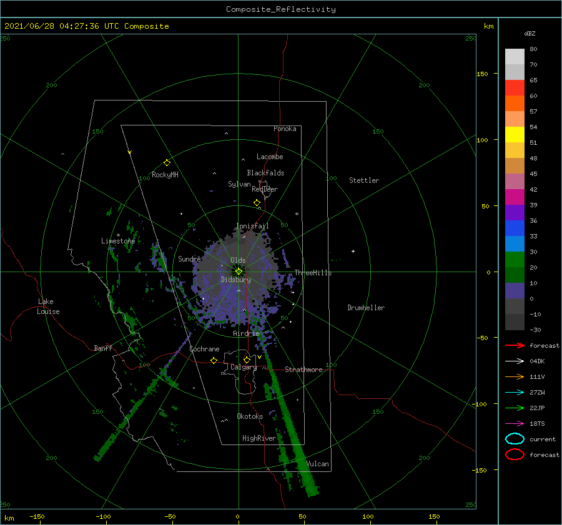The image size is (562, 525).
Task: Click the Limestone label
Action: [118, 241]
